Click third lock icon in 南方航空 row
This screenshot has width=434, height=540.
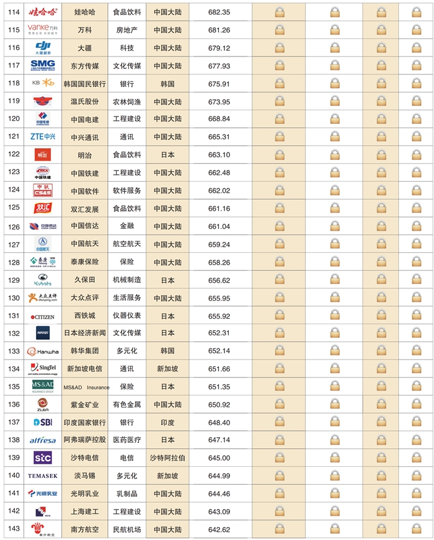[381, 529]
